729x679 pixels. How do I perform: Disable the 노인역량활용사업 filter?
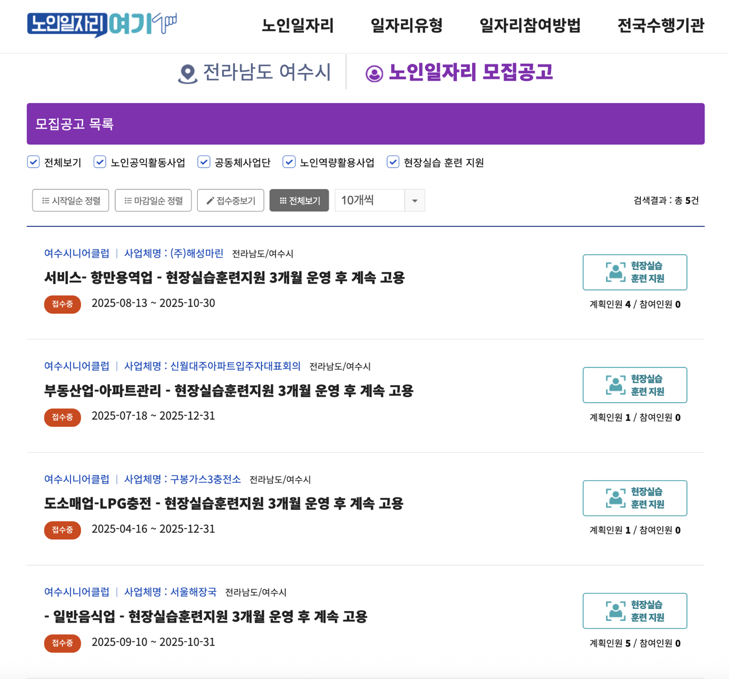[x=289, y=162]
